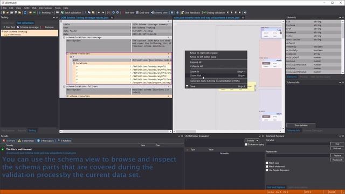The width and height of the screenshot is (345, 194).
Task: Select Generate JSON Schema documentation (HTML)
Action: click(x=216, y=81)
